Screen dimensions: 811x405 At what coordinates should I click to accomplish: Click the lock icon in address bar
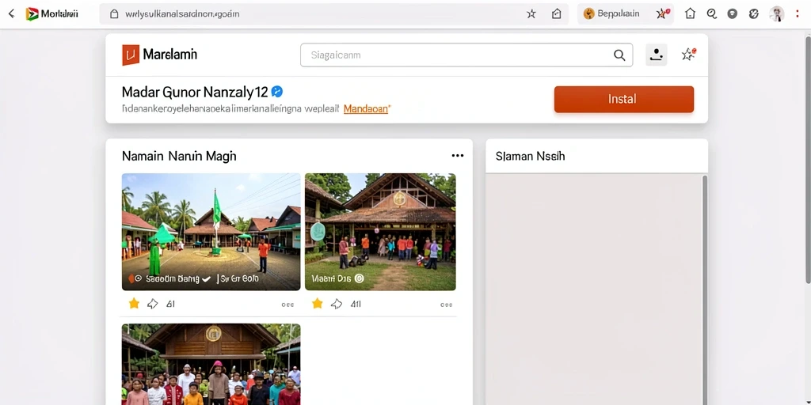[x=114, y=14]
